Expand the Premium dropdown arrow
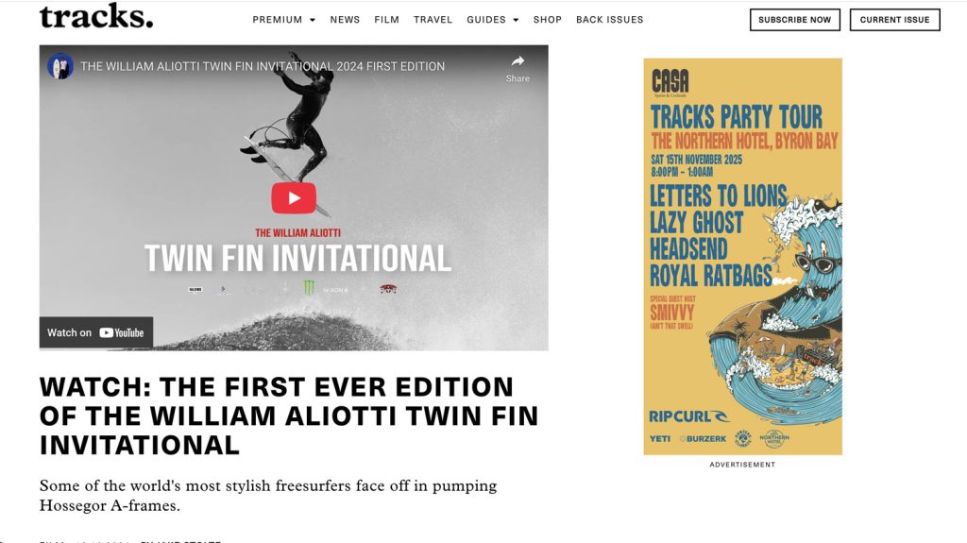This screenshot has width=967, height=543. (312, 20)
